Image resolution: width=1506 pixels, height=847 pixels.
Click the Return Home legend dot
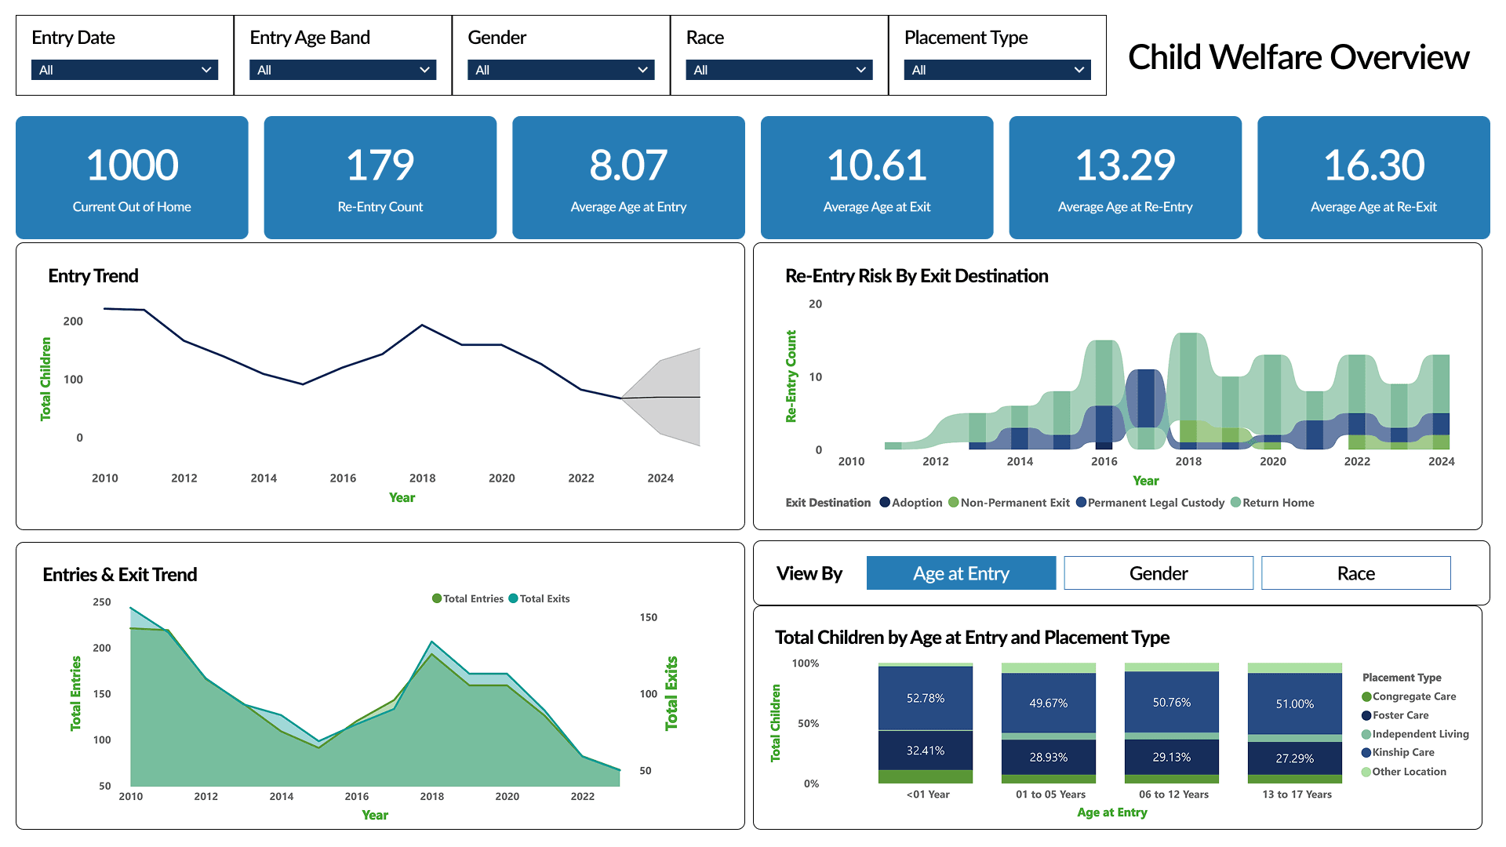[1235, 503]
